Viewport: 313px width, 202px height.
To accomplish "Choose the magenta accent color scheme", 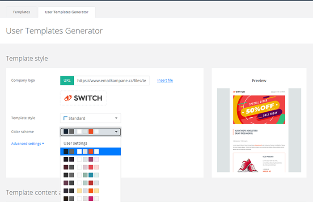I will click(x=90, y=198).
